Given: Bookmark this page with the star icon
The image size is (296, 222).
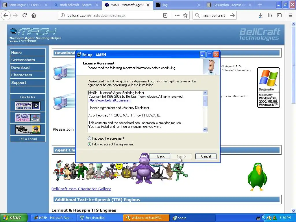Looking at the screenshot, I should click(185, 15).
